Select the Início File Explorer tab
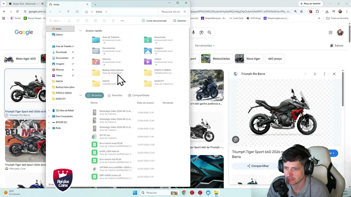351x197 pixels. click(69, 4)
